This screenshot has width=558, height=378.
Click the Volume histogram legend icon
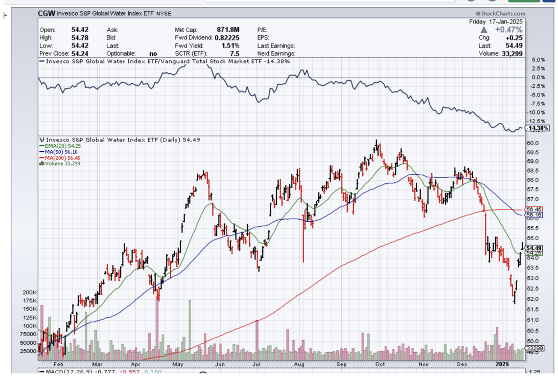pyautogui.click(x=41, y=164)
